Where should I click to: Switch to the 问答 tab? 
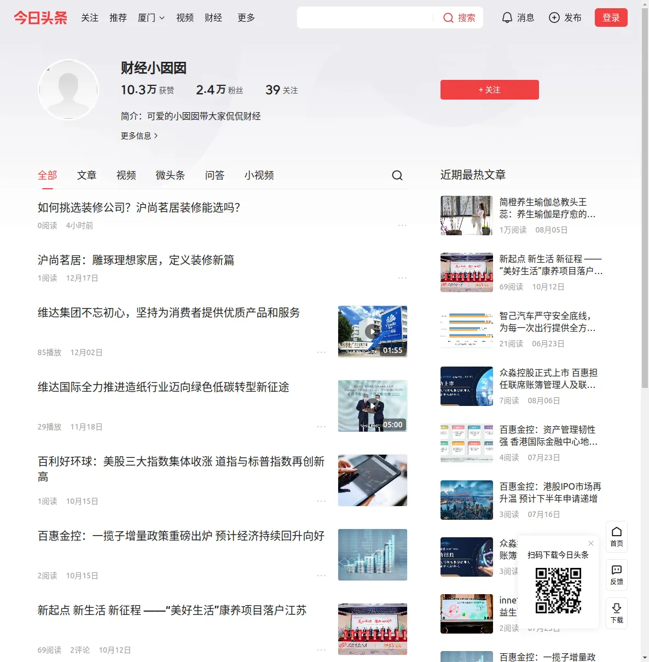(215, 175)
